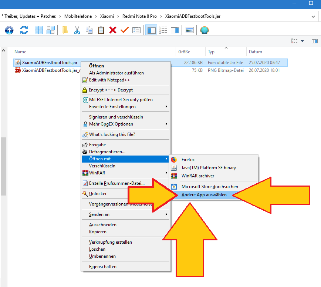Open with Firefox from submenu
Image resolution: width=321 pixels, height=287 pixels.
coord(214,160)
